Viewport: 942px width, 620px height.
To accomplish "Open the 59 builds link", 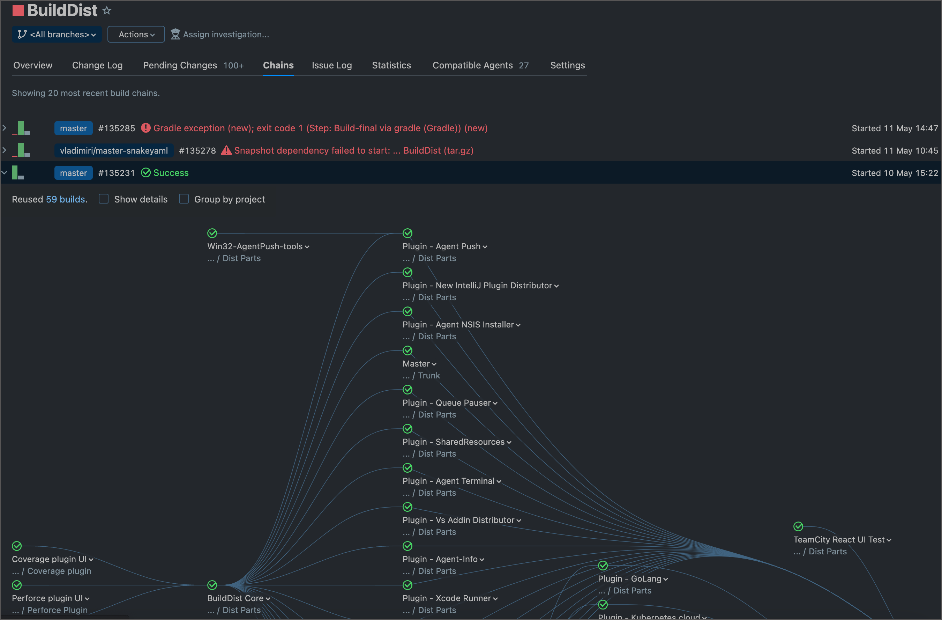I will pos(65,199).
